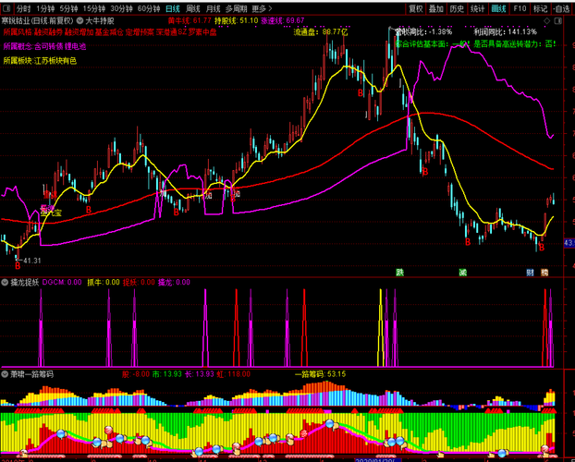Select the 15分钟 period tab
This screenshot has width=575, height=462.
click(x=94, y=8)
